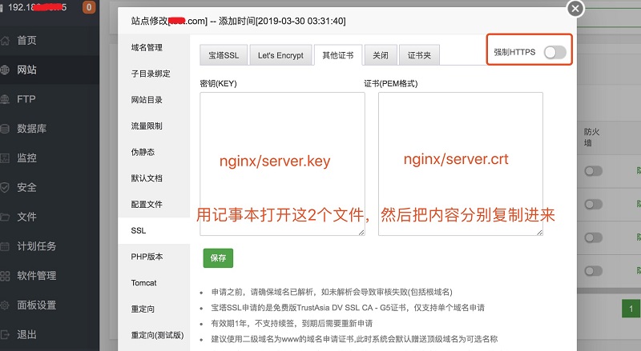
Task: Open the 关闭 tab
Action: (x=381, y=55)
